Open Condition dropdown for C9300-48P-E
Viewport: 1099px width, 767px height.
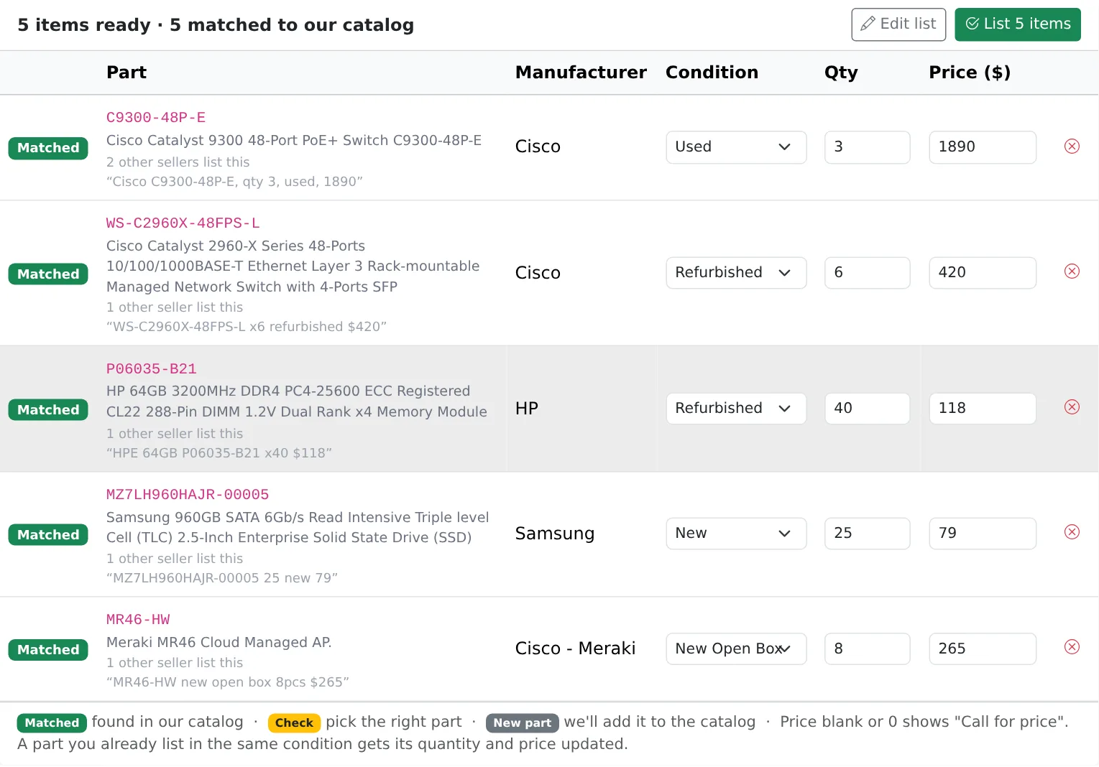[x=736, y=147]
